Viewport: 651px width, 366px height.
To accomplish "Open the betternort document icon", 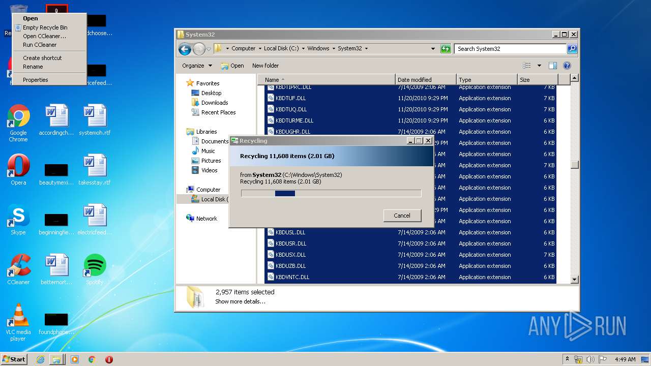I will [56, 269].
